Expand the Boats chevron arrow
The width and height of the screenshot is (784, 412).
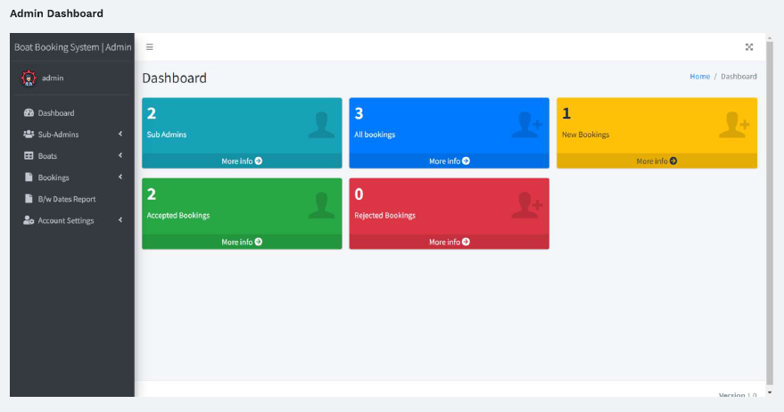coord(120,155)
